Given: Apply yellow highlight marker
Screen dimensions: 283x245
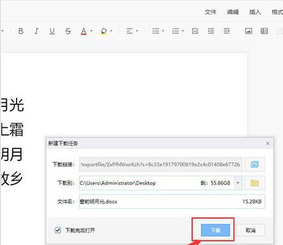Looking at the screenshot, I should pos(104,31).
